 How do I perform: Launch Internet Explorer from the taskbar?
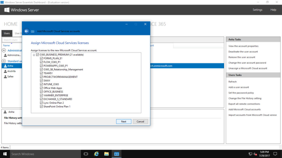click(96, 154)
